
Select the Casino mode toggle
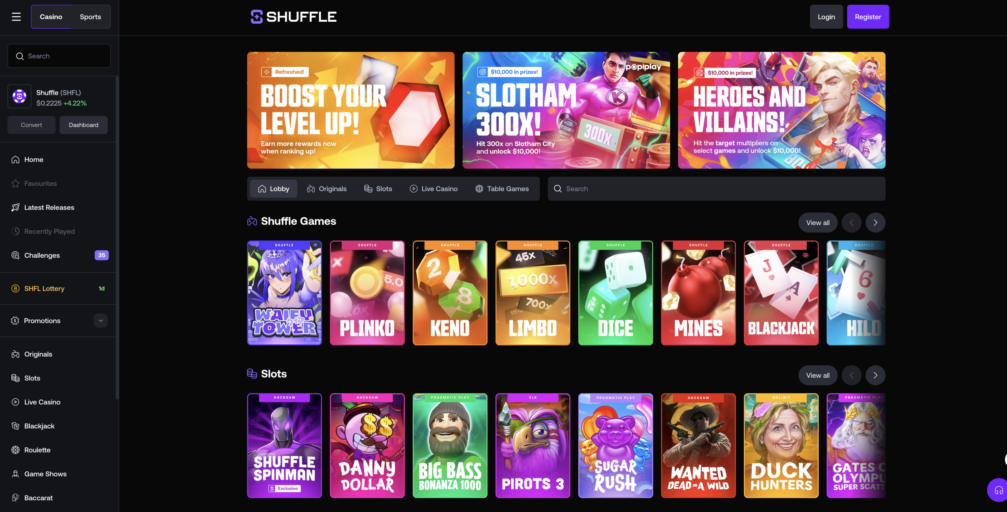pyautogui.click(x=51, y=17)
